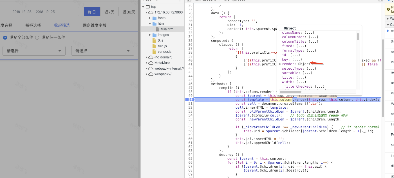Viewport: 394px width, 178px height.
Task: Set breakpoint on line number 57
Action: 190,127
